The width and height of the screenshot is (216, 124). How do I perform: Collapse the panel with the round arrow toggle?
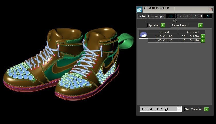tap(175, 21)
